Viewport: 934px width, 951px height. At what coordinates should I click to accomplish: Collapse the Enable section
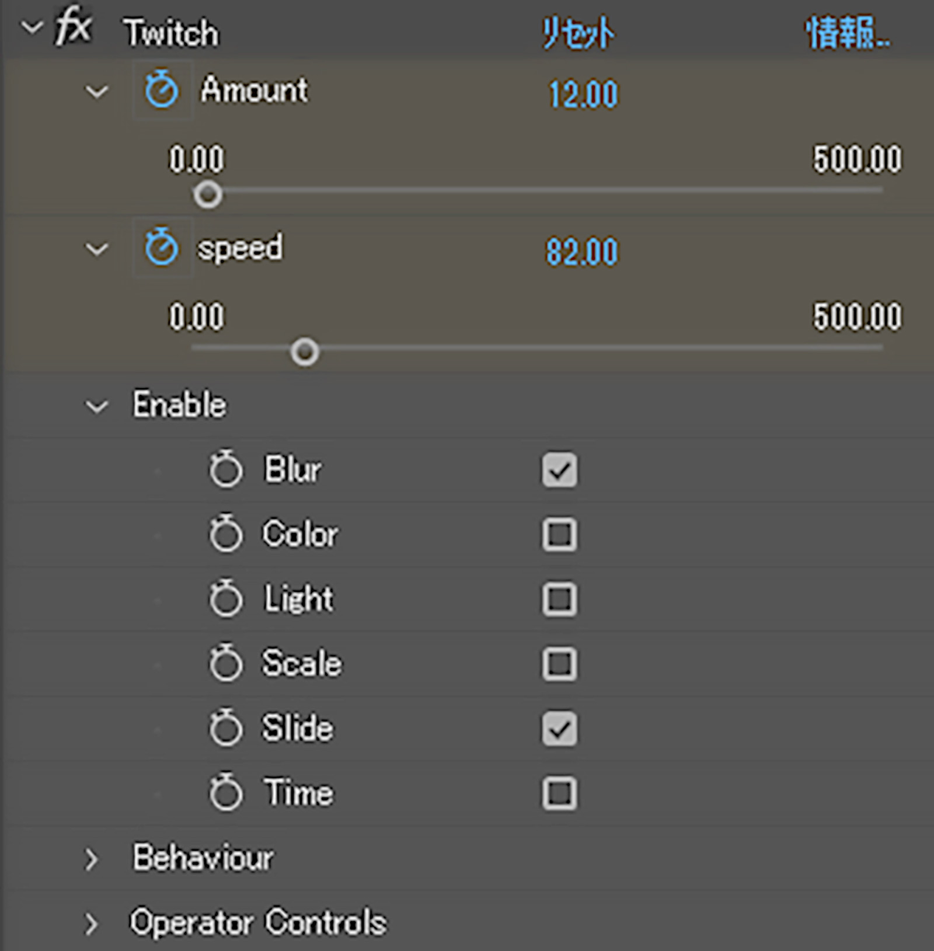pyautogui.click(x=97, y=406)
